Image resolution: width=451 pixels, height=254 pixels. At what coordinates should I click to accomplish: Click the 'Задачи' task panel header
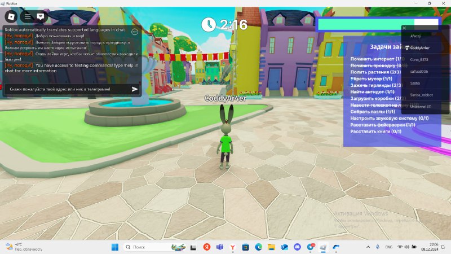coord(386,47)
